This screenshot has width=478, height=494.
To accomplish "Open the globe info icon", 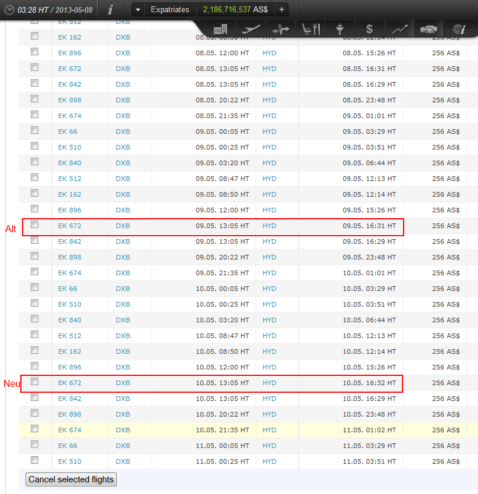I will click(459, 29).
